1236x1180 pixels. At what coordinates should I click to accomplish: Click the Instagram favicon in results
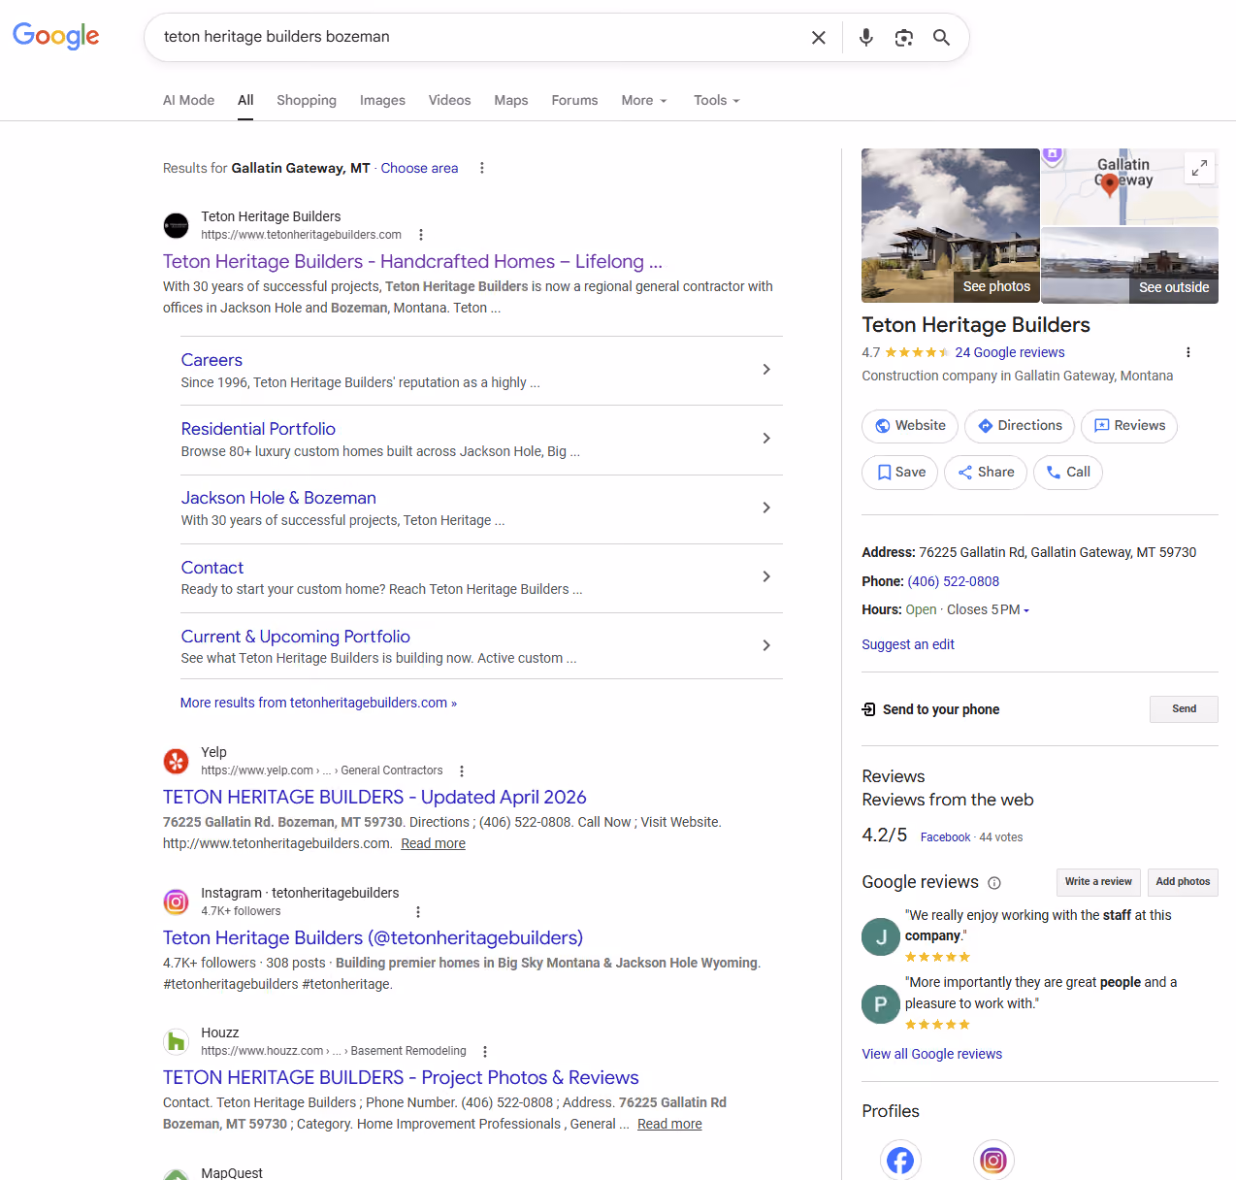pyautogui.click(x=176, y=901)
